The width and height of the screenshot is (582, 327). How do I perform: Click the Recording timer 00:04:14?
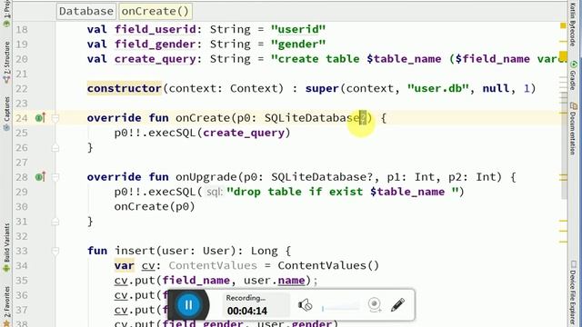(247, 311)
